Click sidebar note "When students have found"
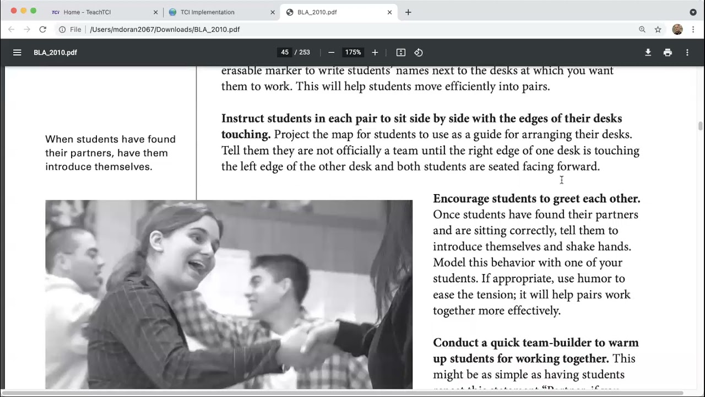Viewport: 705px width, 397px height. tap(110, 140)
